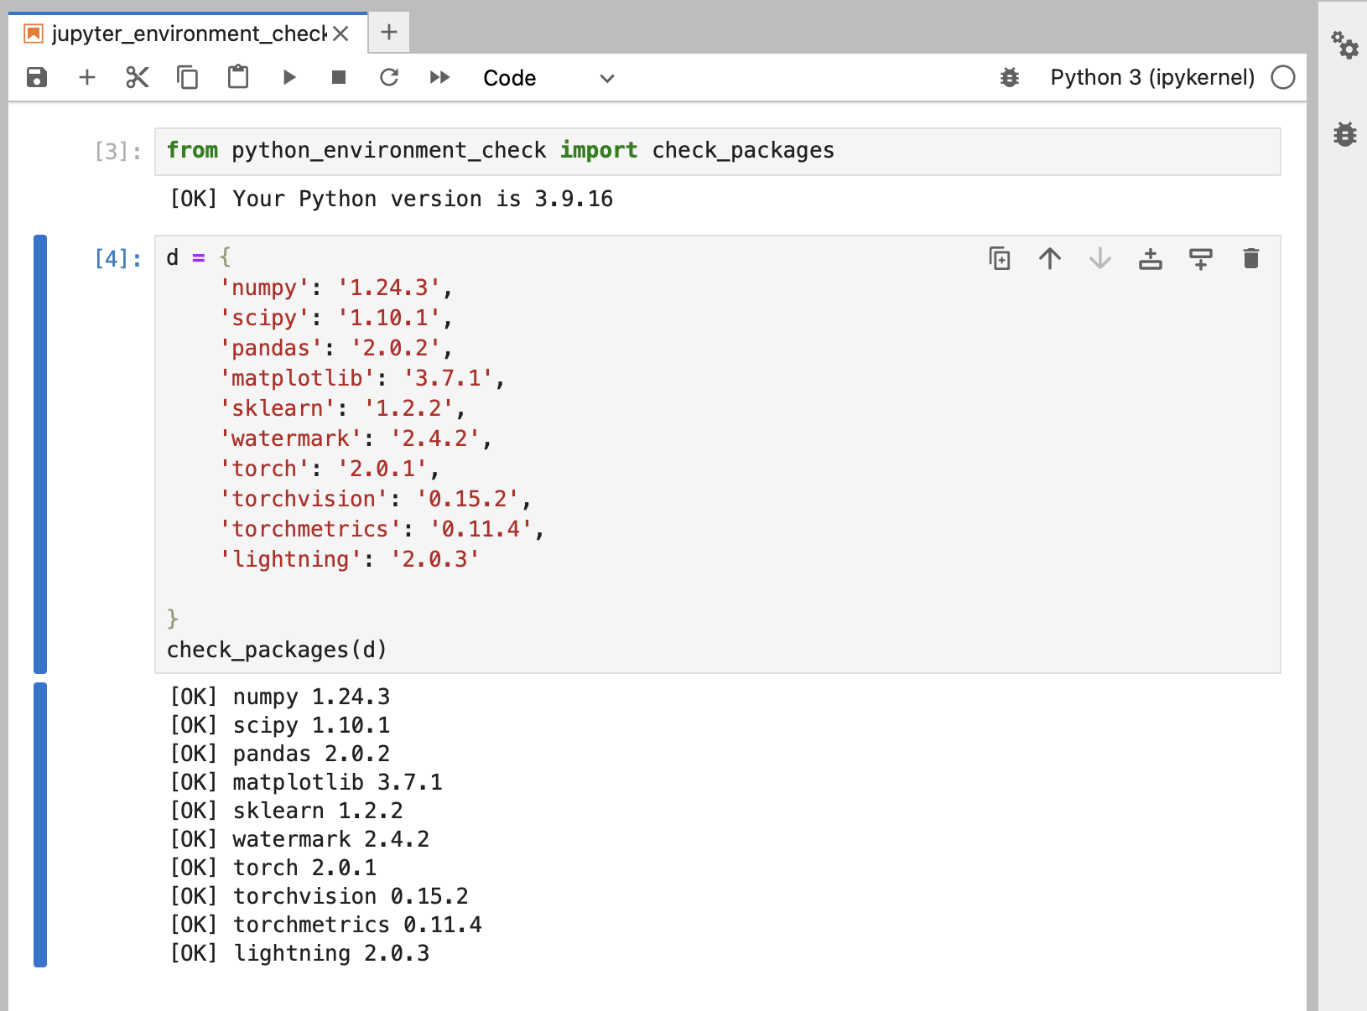Screen dimensions: 1367x1011
Task: Restart the kernel with circular arrow
Action: point(389,78)
